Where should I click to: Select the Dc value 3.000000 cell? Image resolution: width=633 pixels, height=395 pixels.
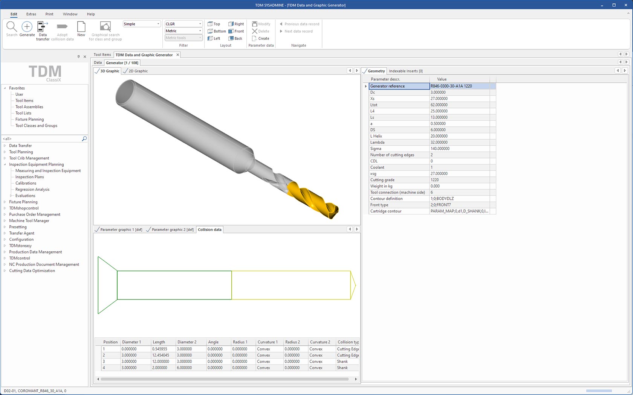coord(460,93)
